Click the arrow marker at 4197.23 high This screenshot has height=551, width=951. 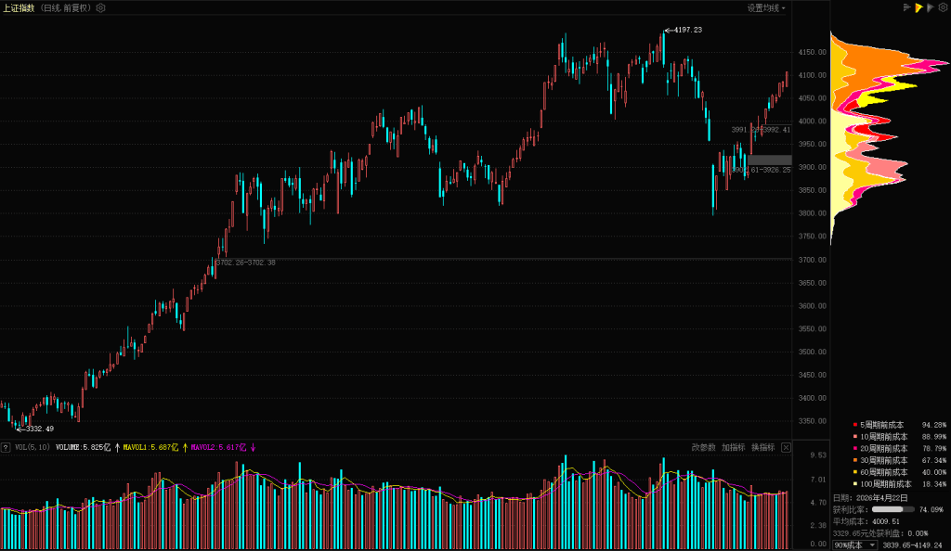(x=669, y=31)
